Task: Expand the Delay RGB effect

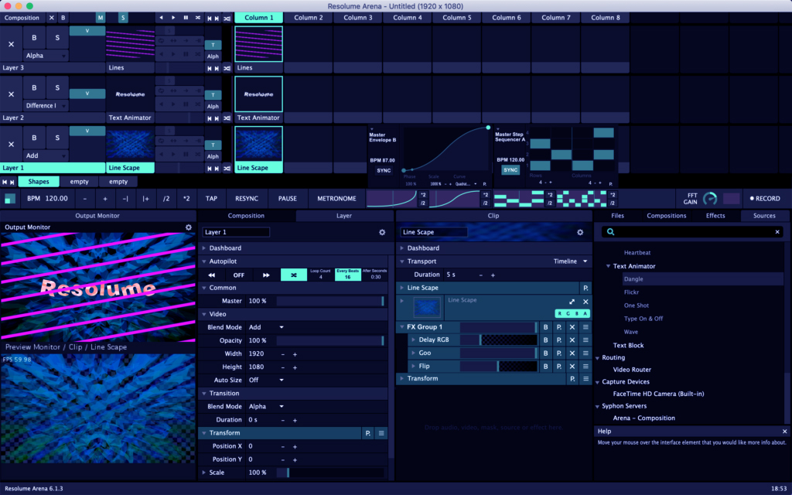Action: (x=413, y=340)
